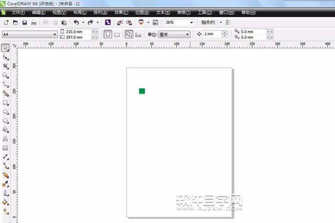335x223 pixels.
Task: Select the Zoom magnifier tool
Action: tap(5, 75)
